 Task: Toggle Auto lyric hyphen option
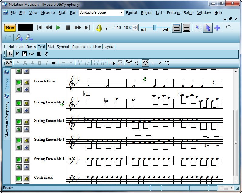(167, 63)
